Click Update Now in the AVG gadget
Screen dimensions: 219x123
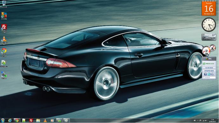click(209, 71)
